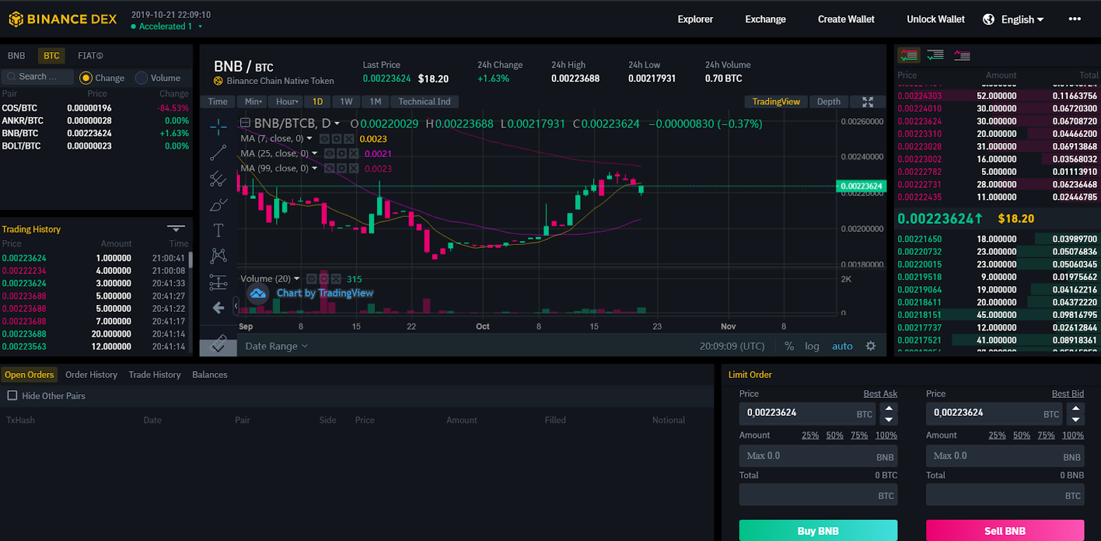This screenshot has height=541, width=1101.
Task: Click the Best Ask link
Action: pos(880,394)
